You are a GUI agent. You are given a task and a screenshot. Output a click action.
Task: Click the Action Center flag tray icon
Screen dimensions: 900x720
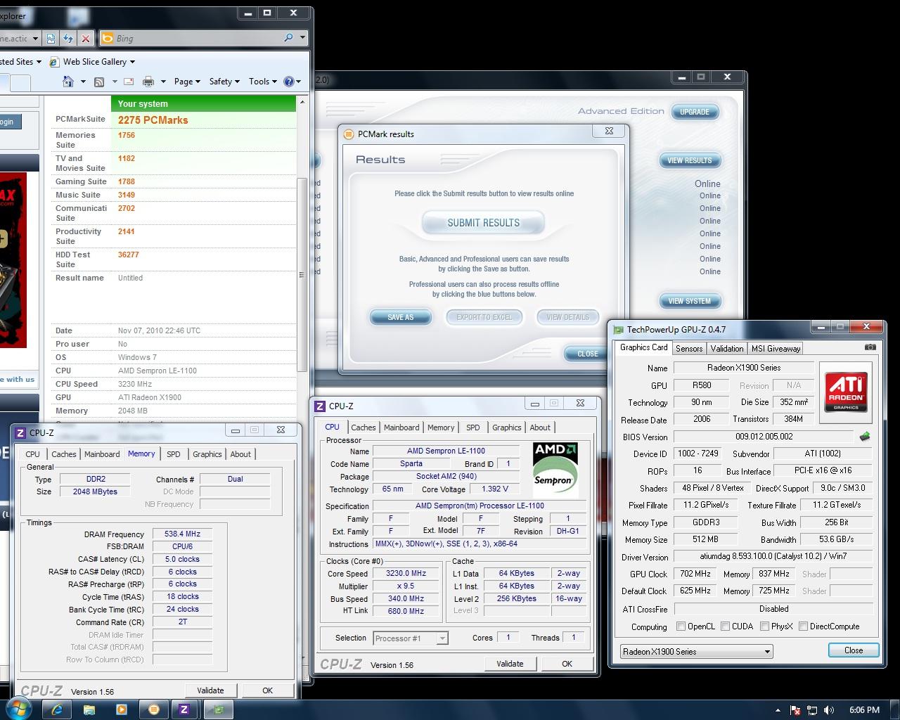coord(795,710)
